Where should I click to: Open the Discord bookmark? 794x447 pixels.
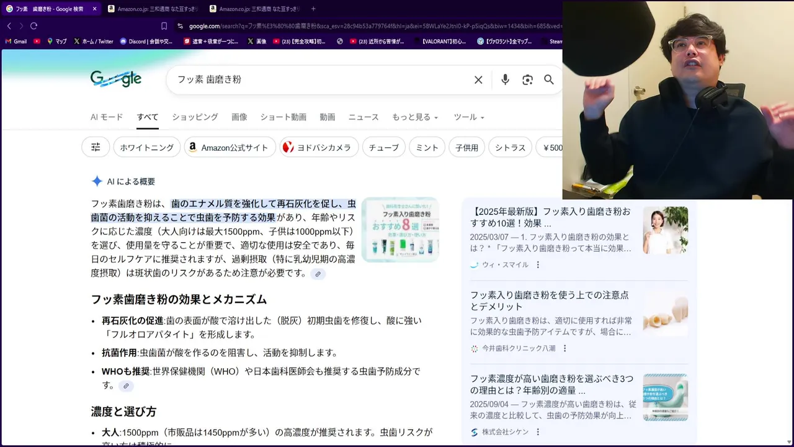(146, 42)
